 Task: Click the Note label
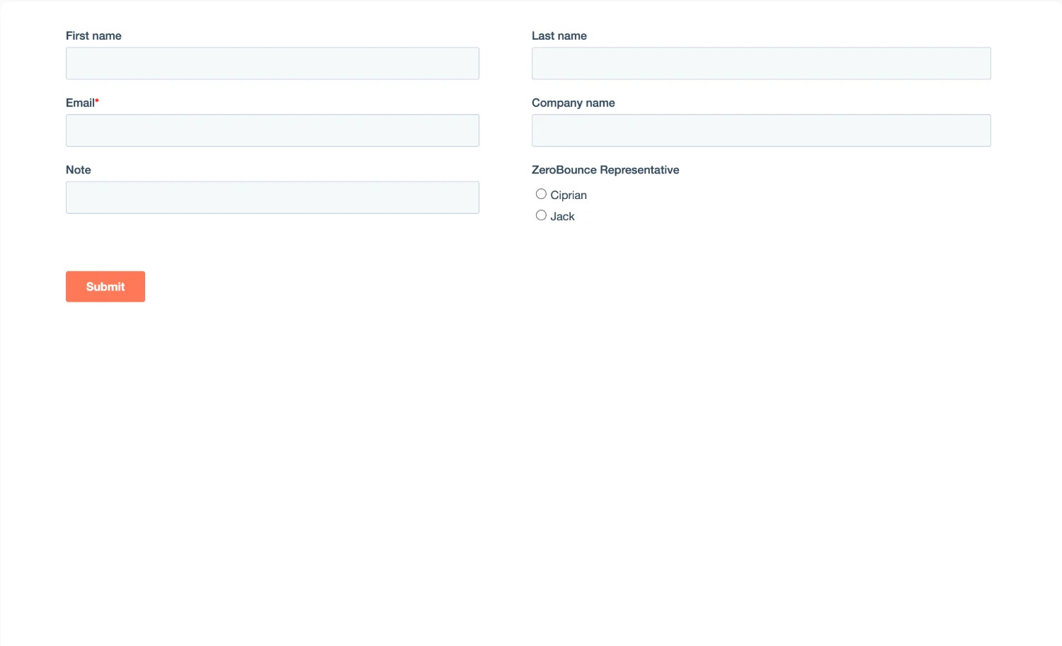point(78,169)
